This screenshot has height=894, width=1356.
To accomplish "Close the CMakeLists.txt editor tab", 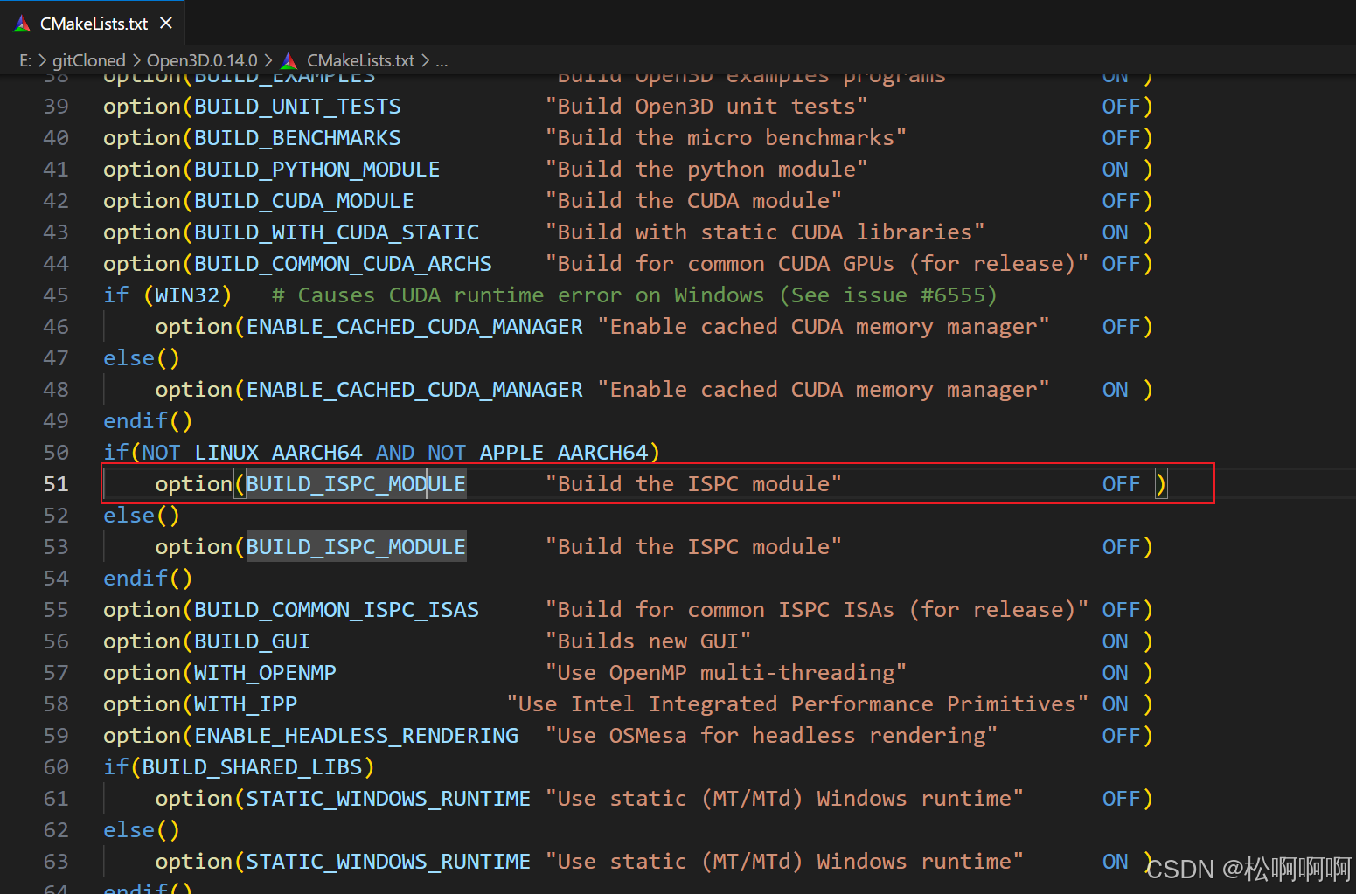I will pyautogui.click(x=166, y=24).
